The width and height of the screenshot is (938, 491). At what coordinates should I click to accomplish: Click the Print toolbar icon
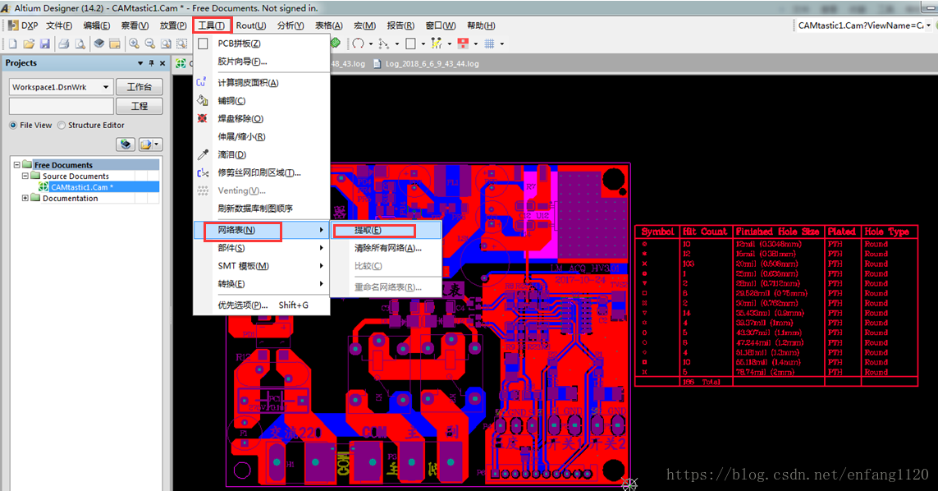[x=63, y=44]
